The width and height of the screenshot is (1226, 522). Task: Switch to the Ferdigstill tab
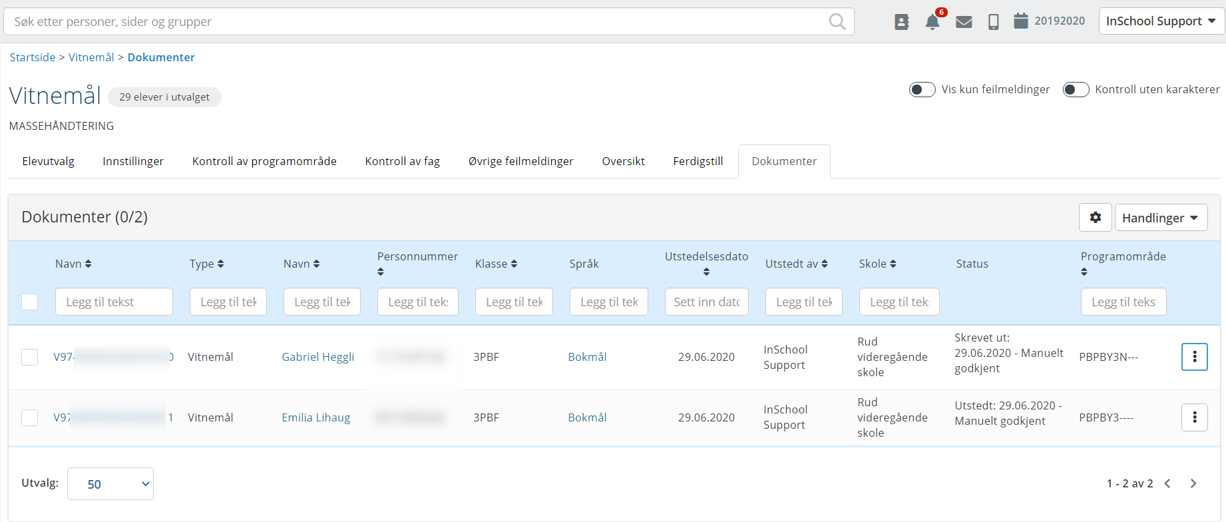pyautogui.click(x=698, y=161)
